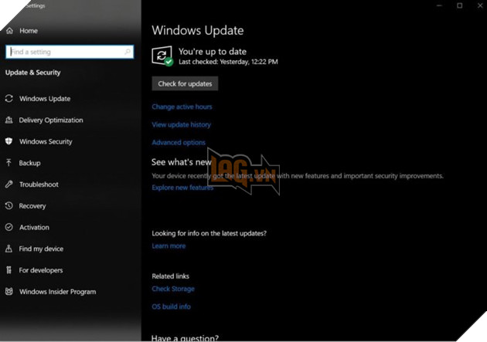Click the search magnifier icon
The width and height of the screenshot is (487, 342).
128,52
